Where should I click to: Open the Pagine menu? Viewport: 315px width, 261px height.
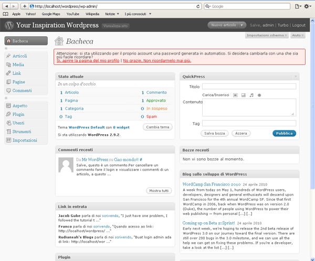(x=19, y=82)
